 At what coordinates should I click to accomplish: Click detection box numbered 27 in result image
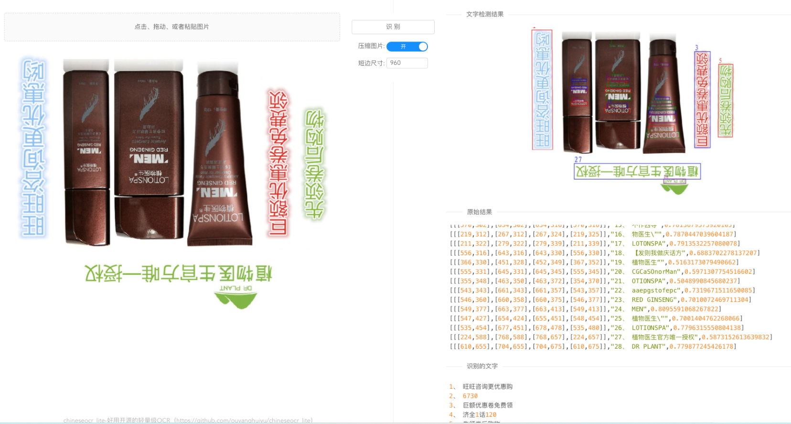[637, 171]
